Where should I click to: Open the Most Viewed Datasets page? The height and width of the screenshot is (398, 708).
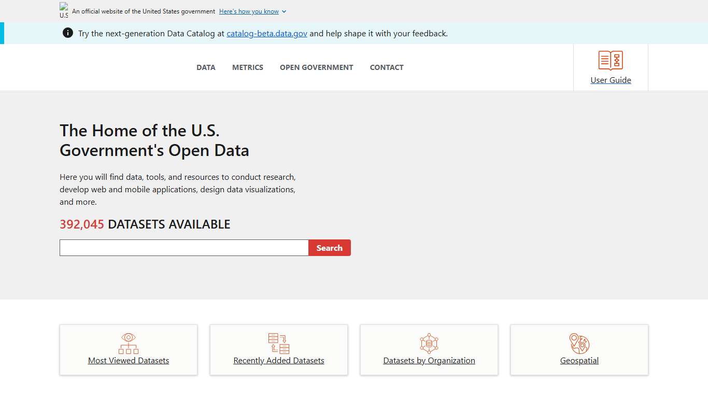click(x=128, y=360)
